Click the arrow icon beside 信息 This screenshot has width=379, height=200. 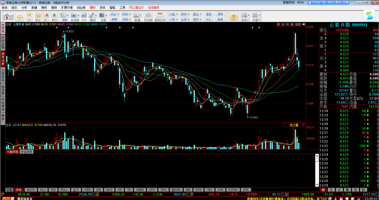[x=303, y=24]
